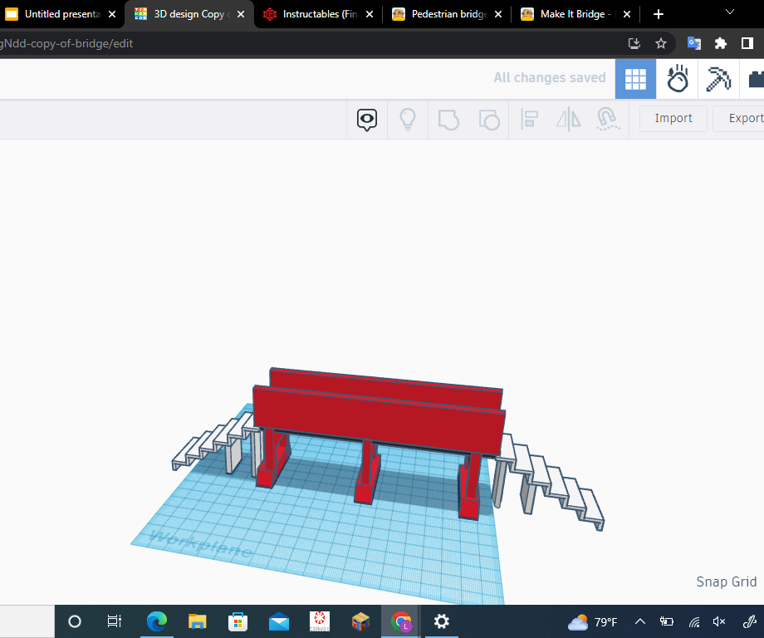This screenshot has width=764, height=638.
Task: Open Microsoft Store from taskbar
Action: [x=238, y=621]
